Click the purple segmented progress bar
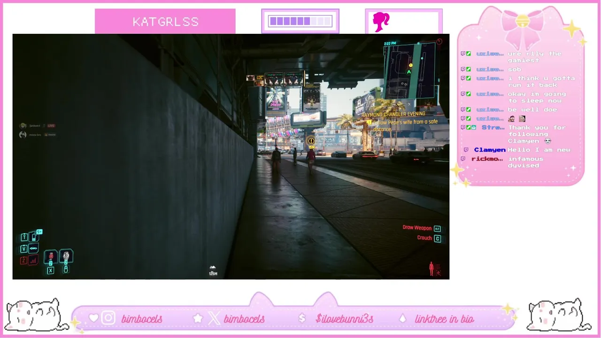 [x=300, y=21]
